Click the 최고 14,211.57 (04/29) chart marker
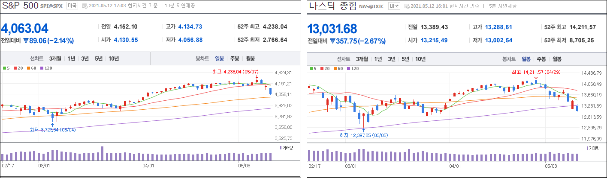This screenshot has height=178, width=607. coord(536,72)
